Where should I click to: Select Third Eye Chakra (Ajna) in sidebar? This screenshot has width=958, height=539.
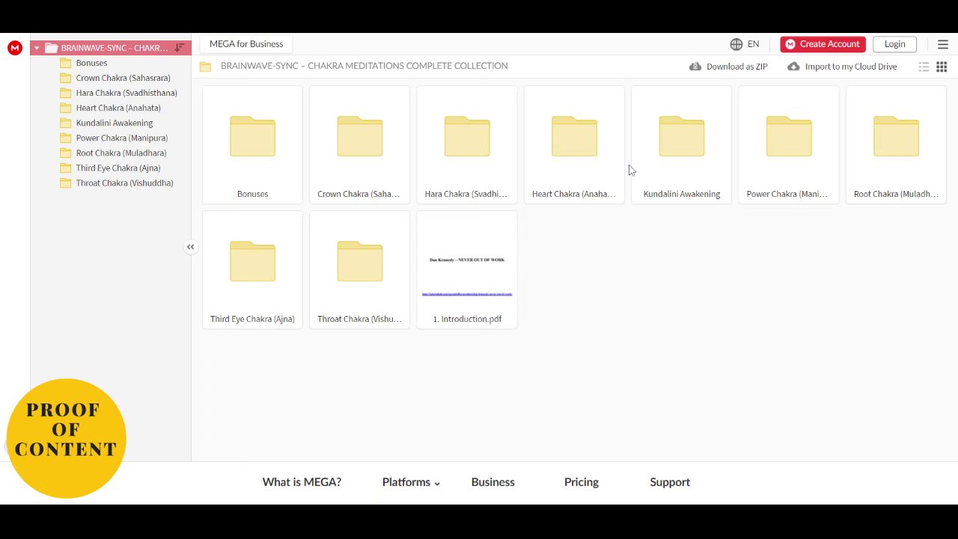(x=118, y=168)
